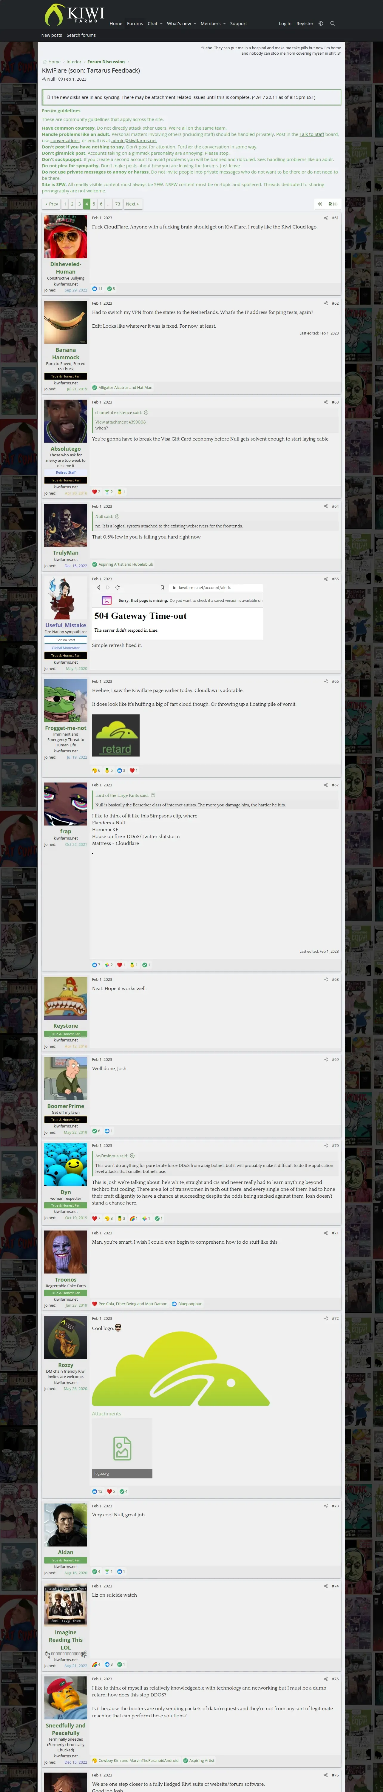Screen dimensions: 383x1792
Task: Toggle the dark/light style switcher icon
Action: [320, 24]
